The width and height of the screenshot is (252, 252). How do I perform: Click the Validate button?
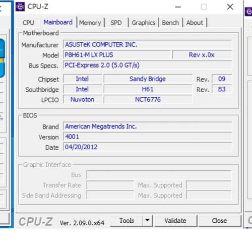[175, 221]
